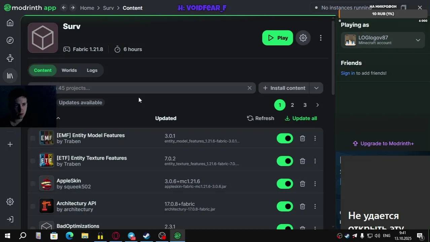Open more options for Entity Texture Features
Screen dimensions: 430x242
click(315, 161)
